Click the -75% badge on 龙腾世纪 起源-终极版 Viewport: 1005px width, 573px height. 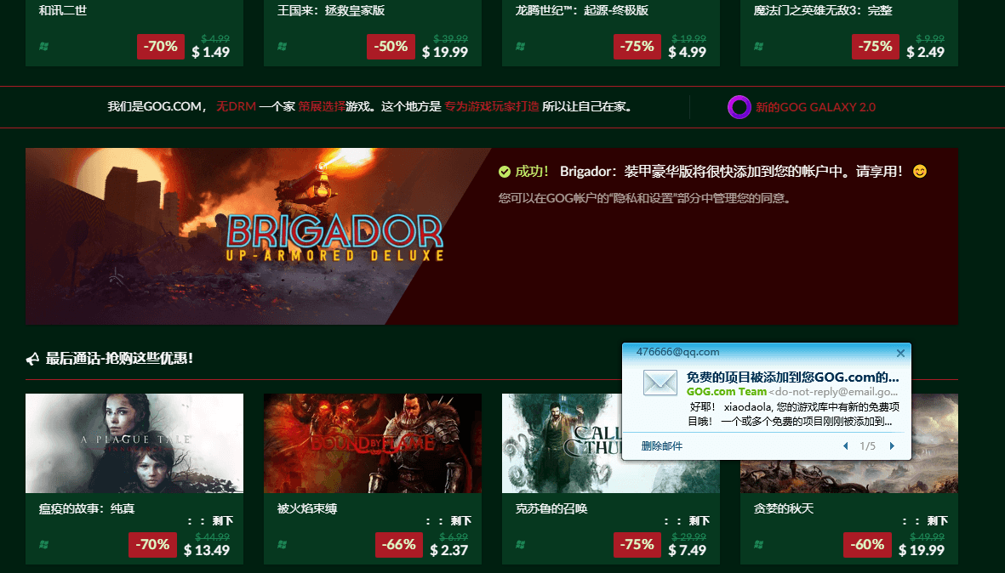coord(637,47)
